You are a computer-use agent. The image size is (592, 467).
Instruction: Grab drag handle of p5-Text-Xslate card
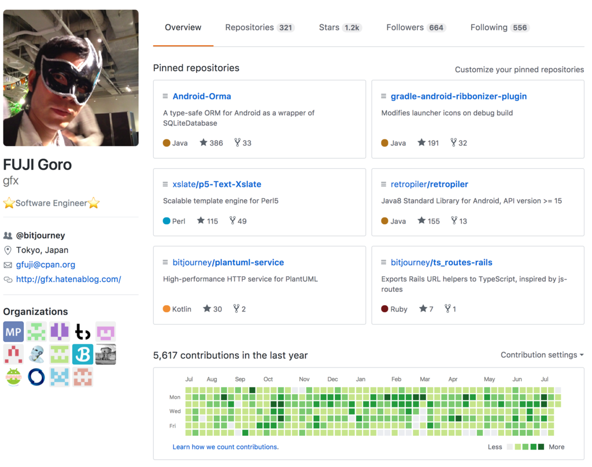165,184
